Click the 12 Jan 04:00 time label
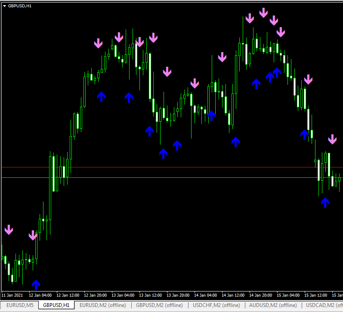Viewport: 343px width, 313px height. [40, 295]
